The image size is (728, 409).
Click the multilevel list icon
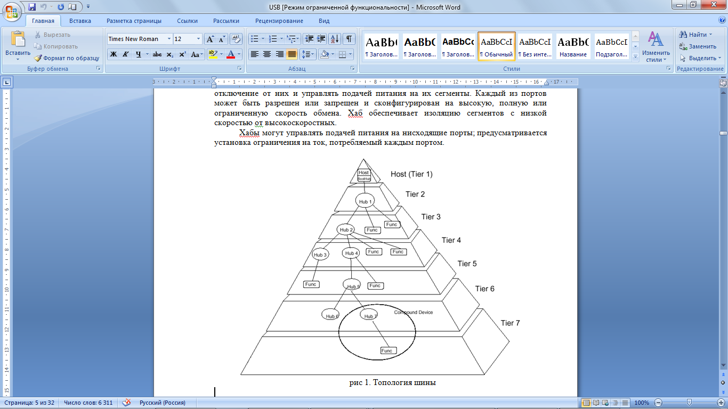291,39
